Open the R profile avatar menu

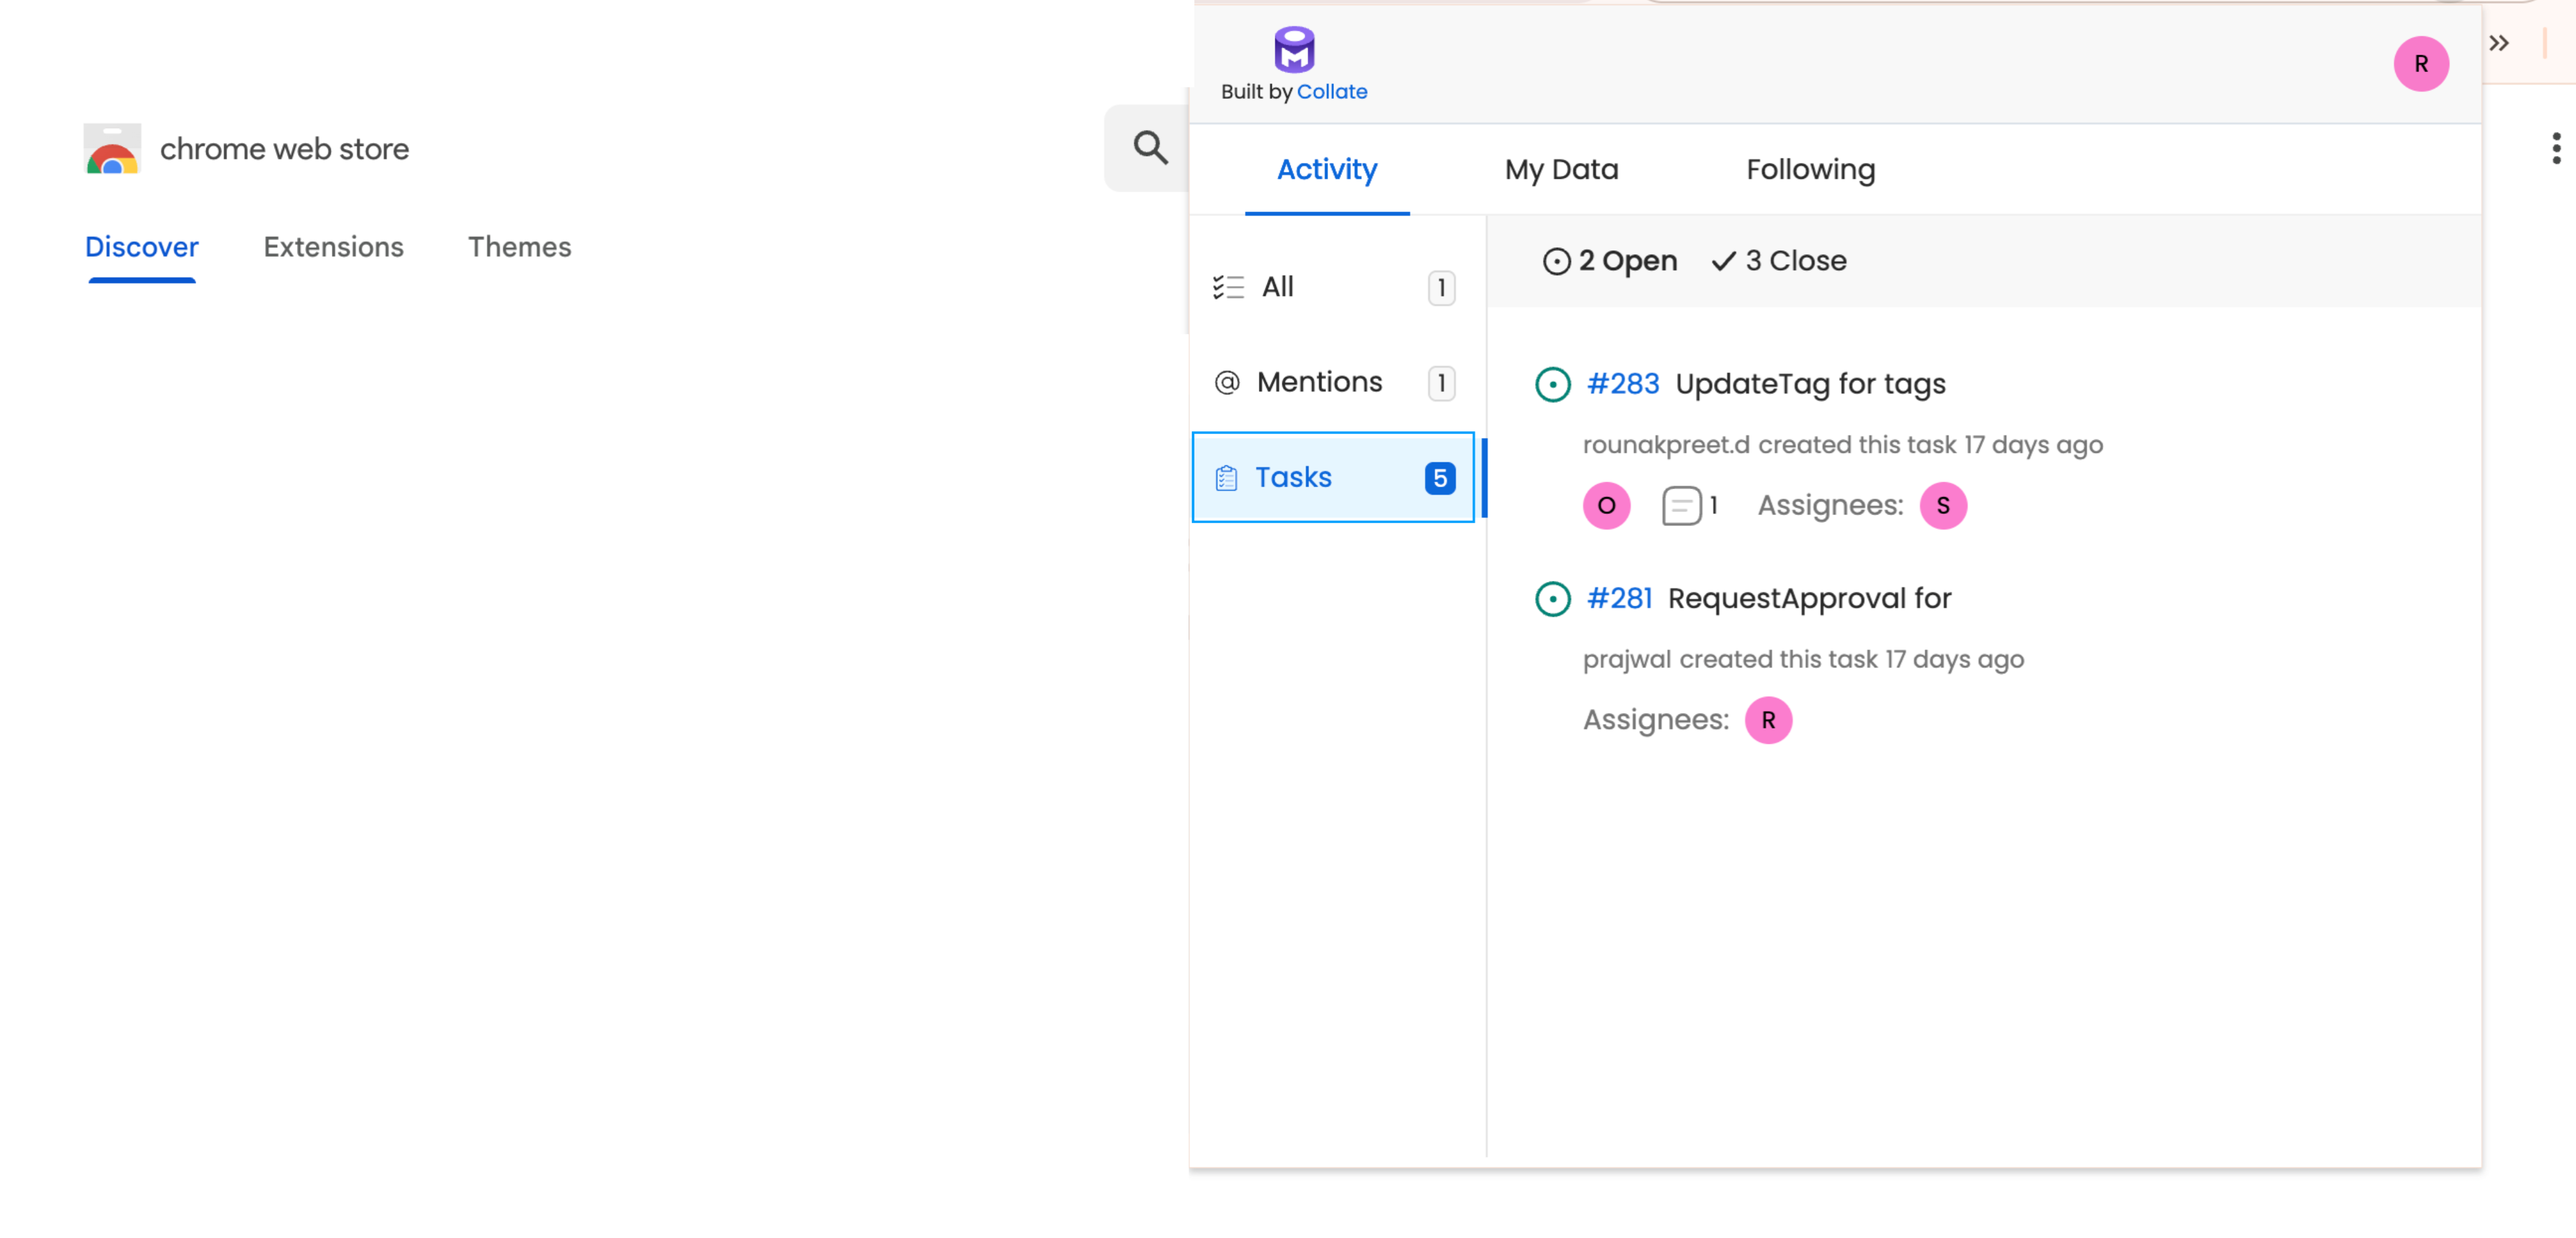pos(2422,64)
